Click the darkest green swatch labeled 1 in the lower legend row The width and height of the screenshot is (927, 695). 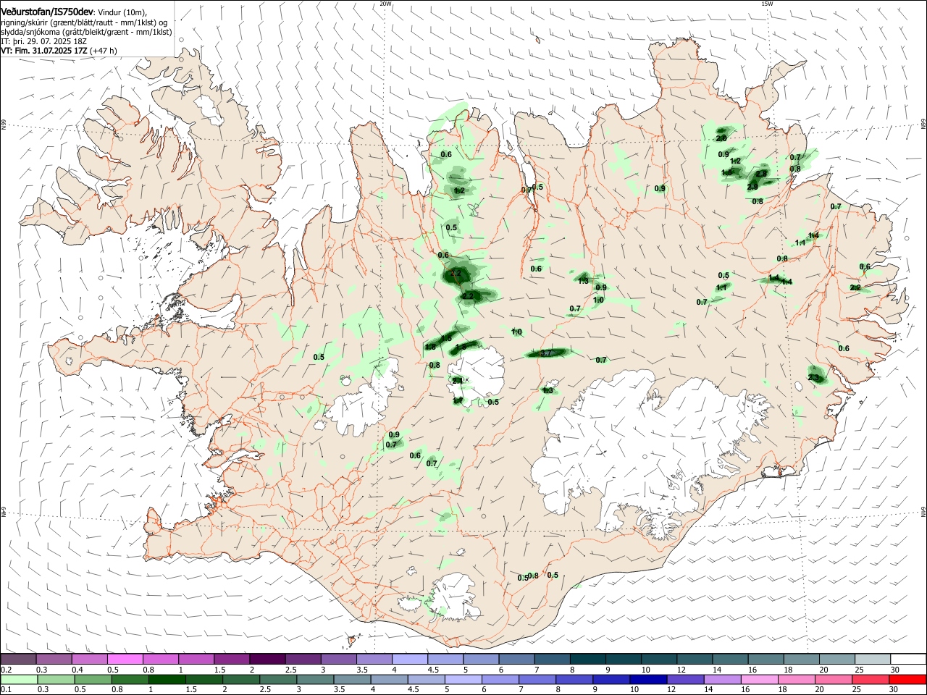tap(167, 679)
